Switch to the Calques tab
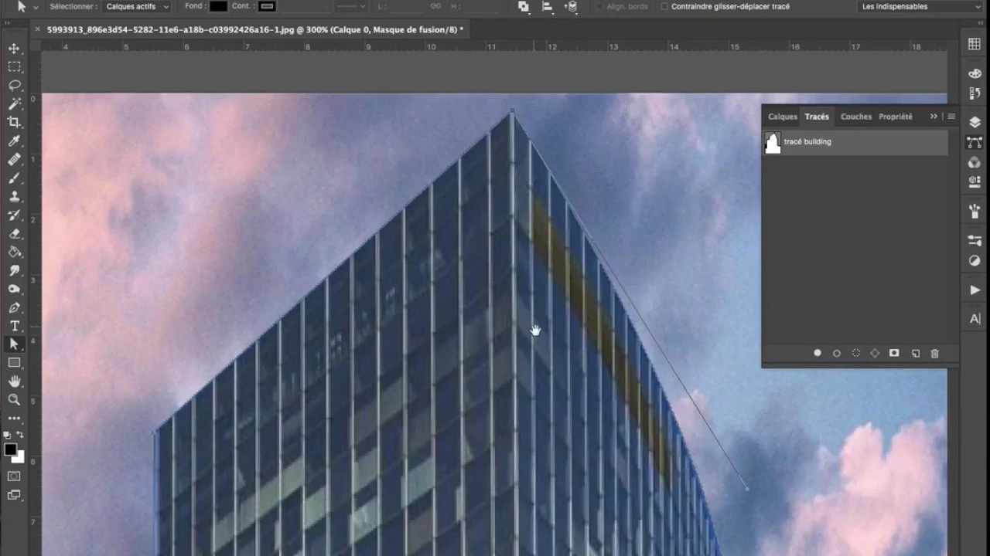This screenshot has height=556, width=990. pyautogui.click(x=782, y=117)
